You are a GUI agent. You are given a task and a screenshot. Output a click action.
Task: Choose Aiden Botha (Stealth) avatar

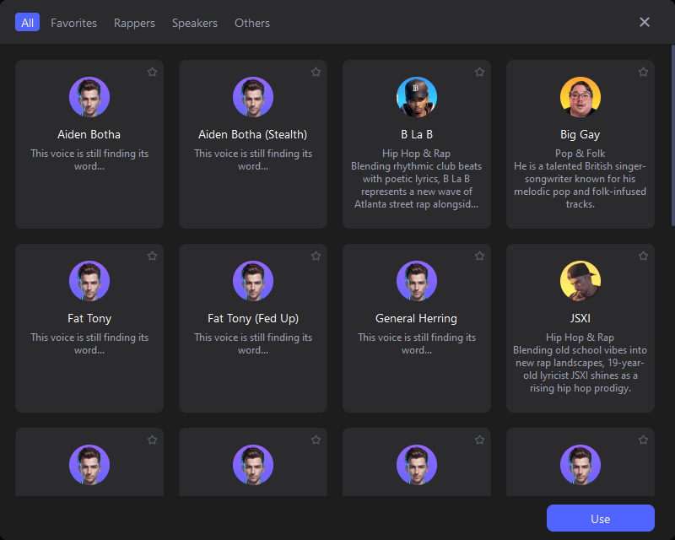pos(253,97)
